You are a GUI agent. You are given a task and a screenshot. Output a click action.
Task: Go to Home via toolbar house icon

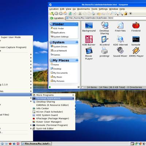[65, 13]
